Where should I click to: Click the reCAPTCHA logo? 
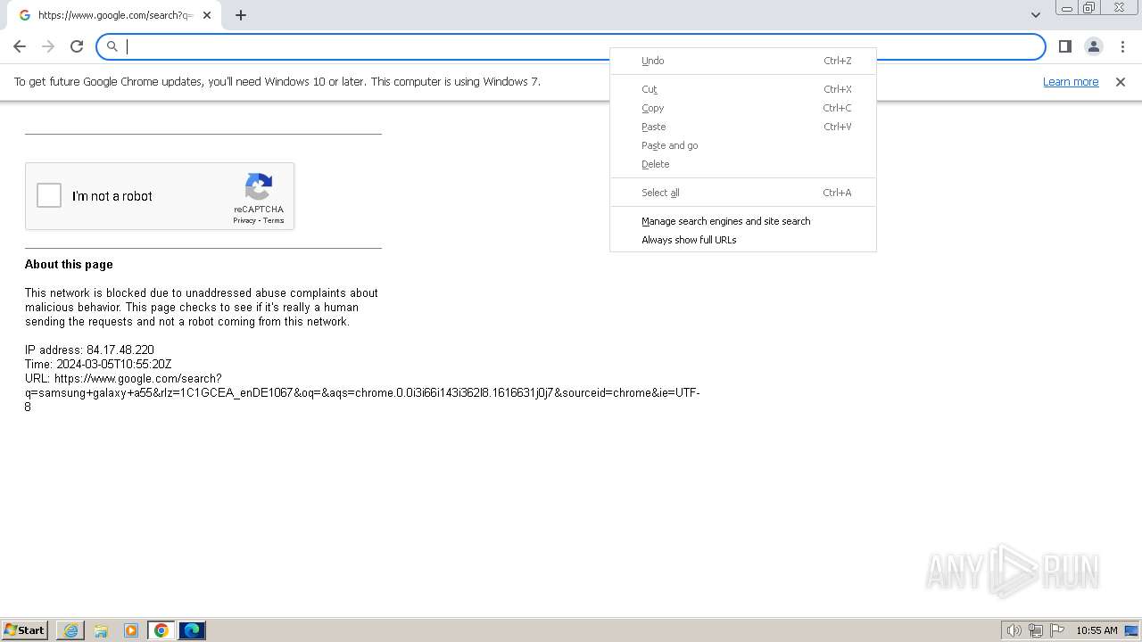pyautogui.click(x=259, y=187)
